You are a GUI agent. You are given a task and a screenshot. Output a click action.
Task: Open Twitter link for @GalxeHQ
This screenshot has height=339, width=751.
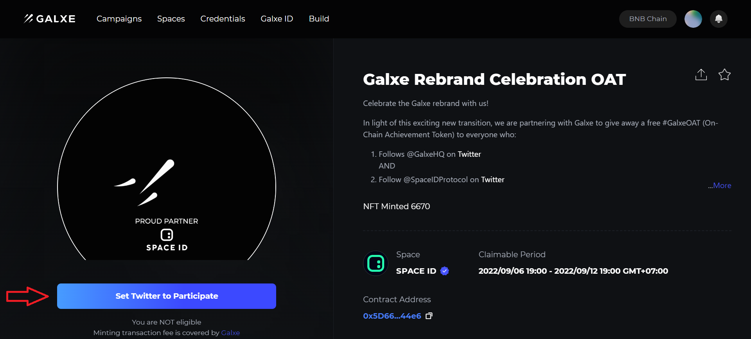pyautogui.click(x=469, y=154)
